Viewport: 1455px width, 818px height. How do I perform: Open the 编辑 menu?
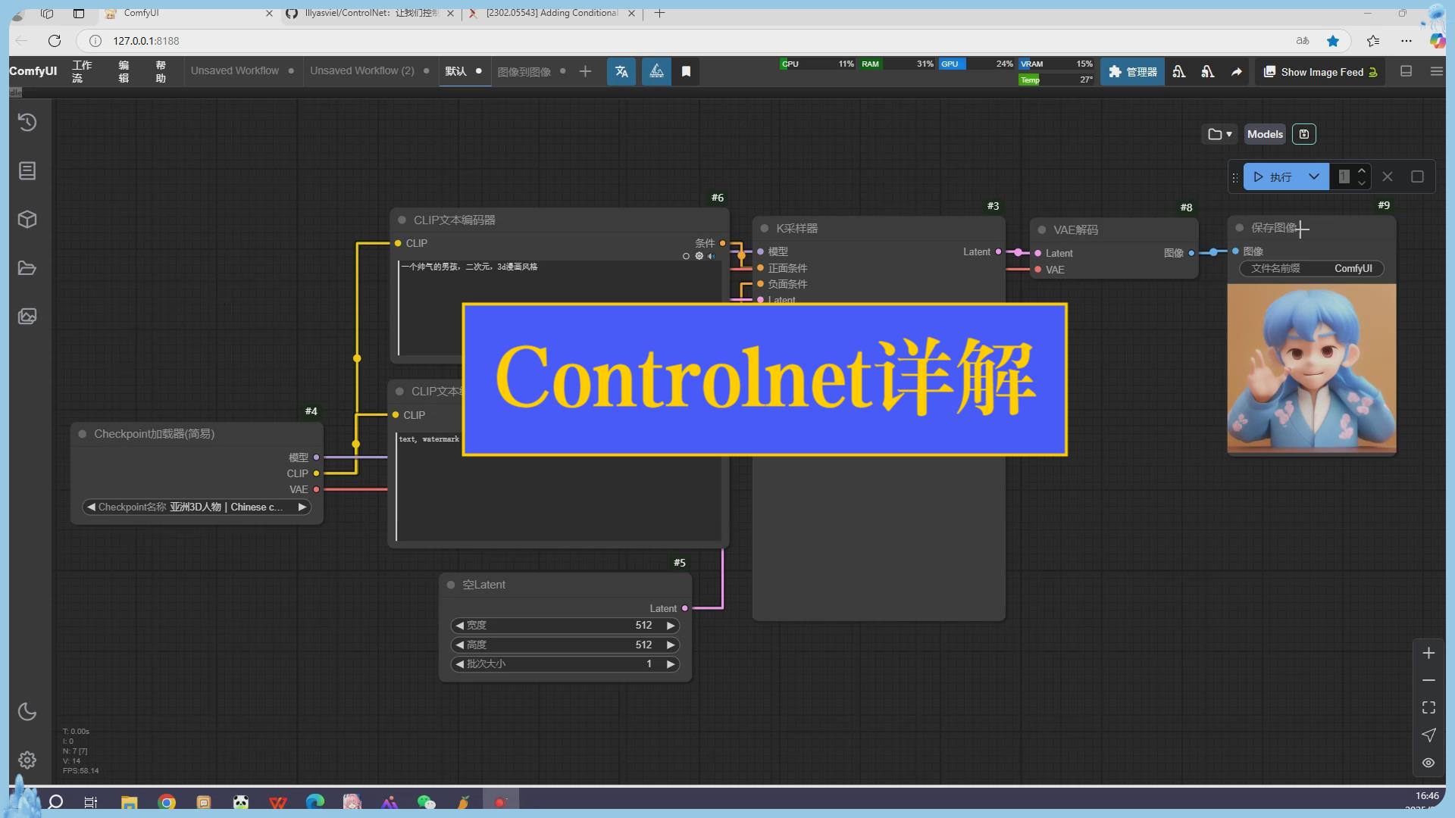tap(124, 71)
